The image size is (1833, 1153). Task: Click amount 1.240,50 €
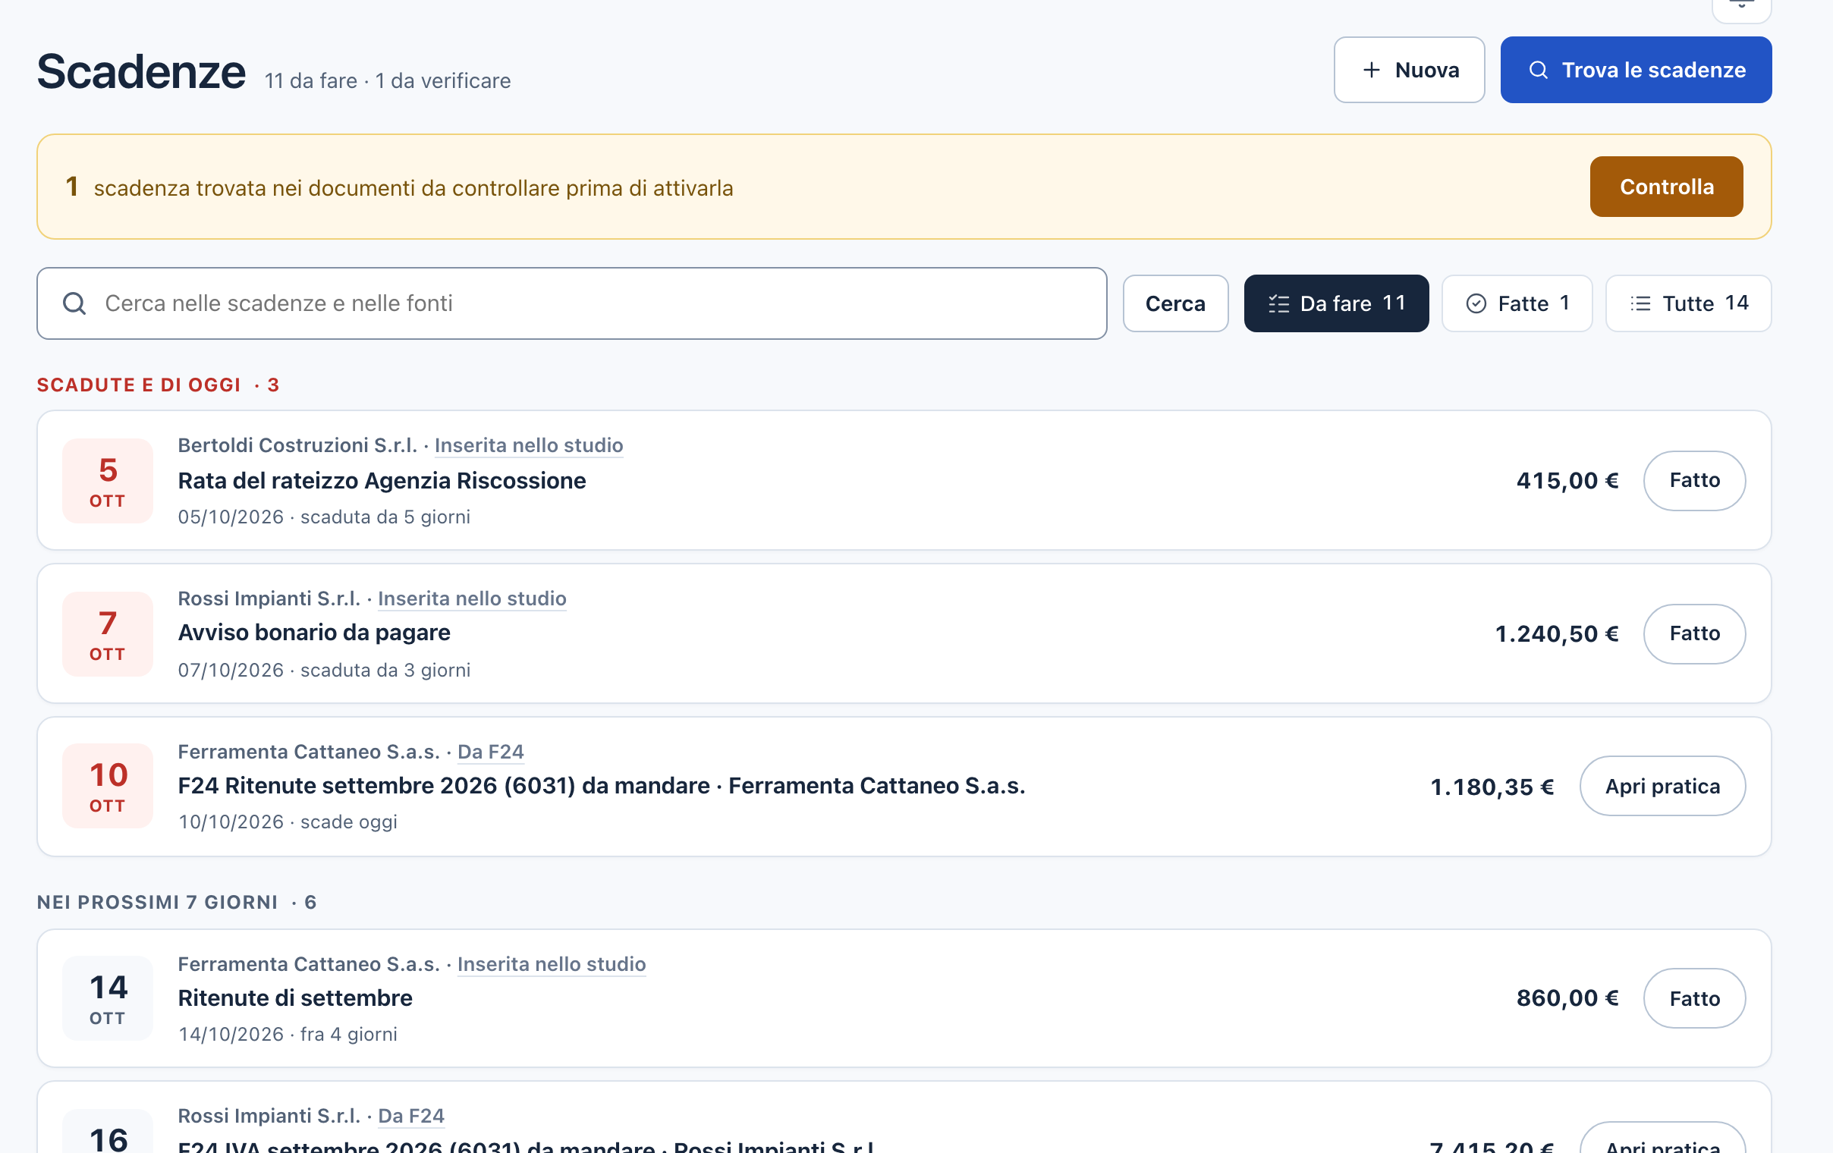coord(1556,634)
